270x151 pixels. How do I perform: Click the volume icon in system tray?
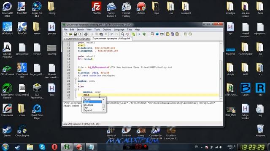coord(221,147)
